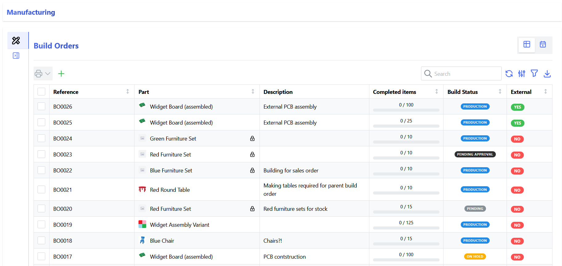Sort table by Reference column arrows
Screen dimensions: 562x266
(x=127, y=91)
